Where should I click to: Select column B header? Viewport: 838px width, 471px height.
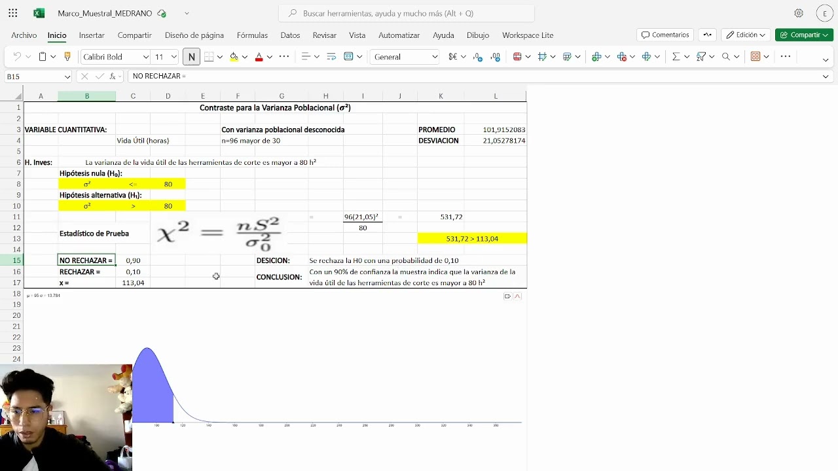(x=86, y=96)
